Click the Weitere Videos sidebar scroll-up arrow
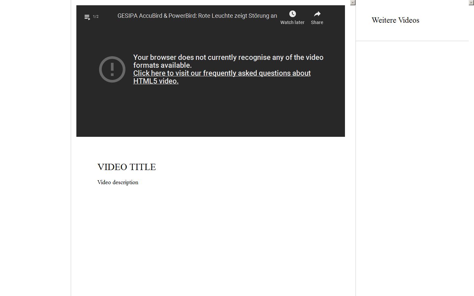The image size is (474, 296). click(x=471, y=3)
